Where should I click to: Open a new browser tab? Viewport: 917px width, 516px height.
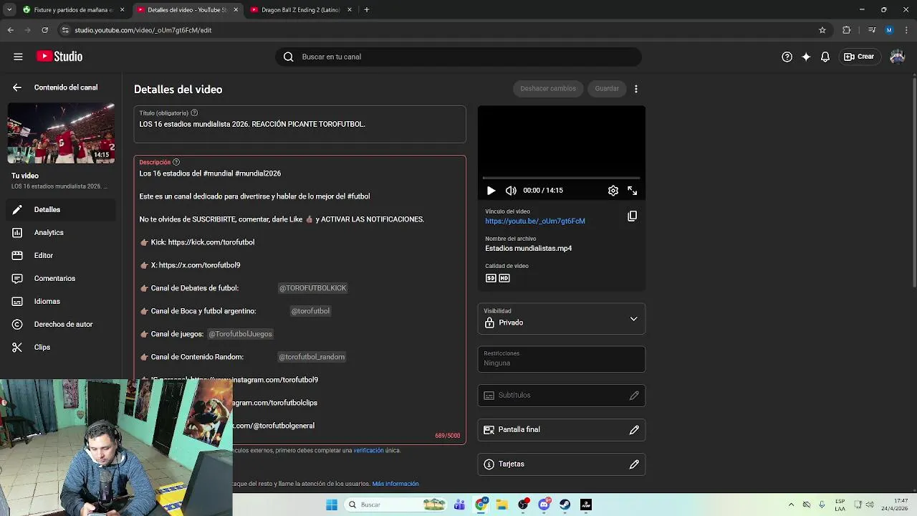pos(367,10)
